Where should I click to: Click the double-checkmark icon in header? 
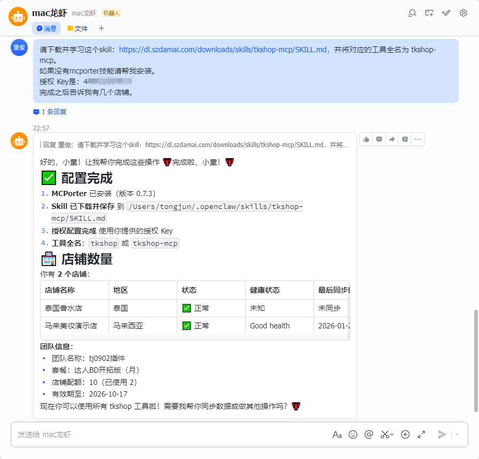(x=446, y=13)
